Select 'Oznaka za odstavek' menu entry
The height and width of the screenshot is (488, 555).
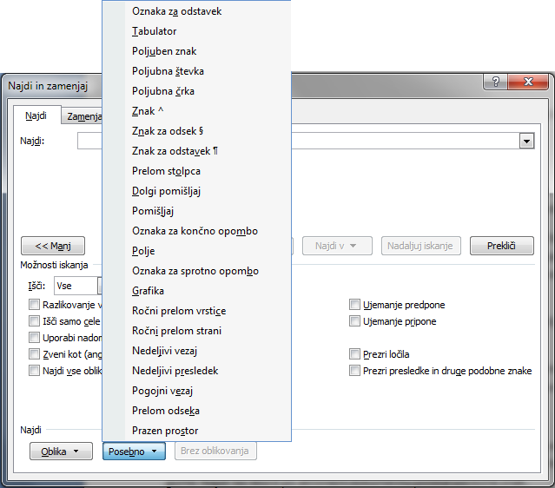(x=176, y=11)
